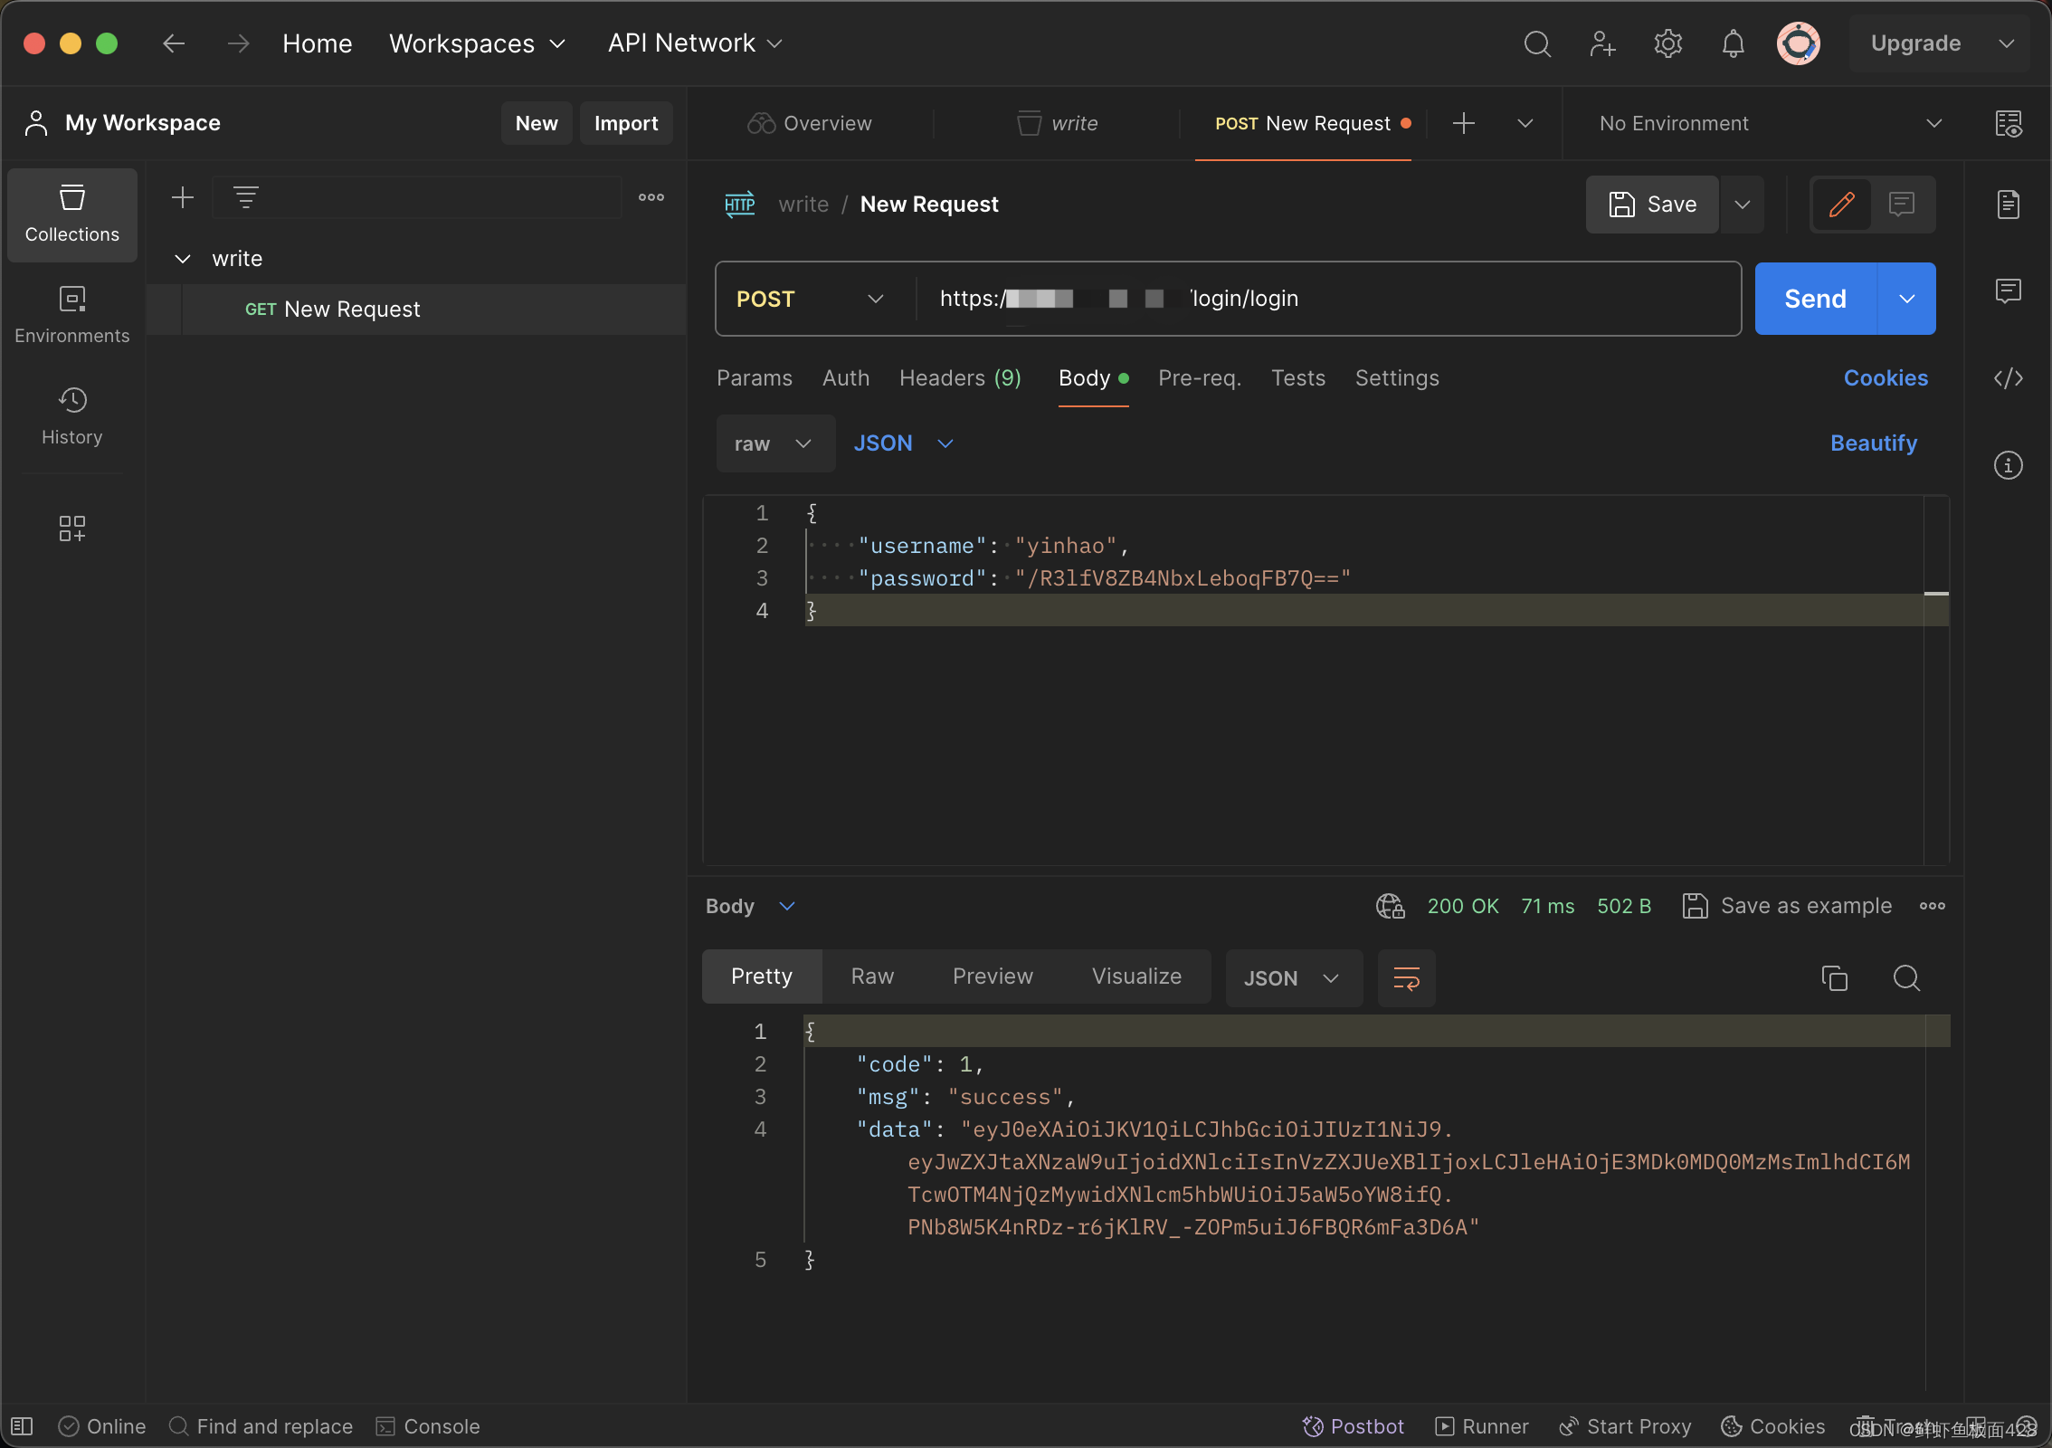The width and height of the screenshot is (2052, 1448).
Task: Click the Beautify link
Action: (x=1874, y=443)
